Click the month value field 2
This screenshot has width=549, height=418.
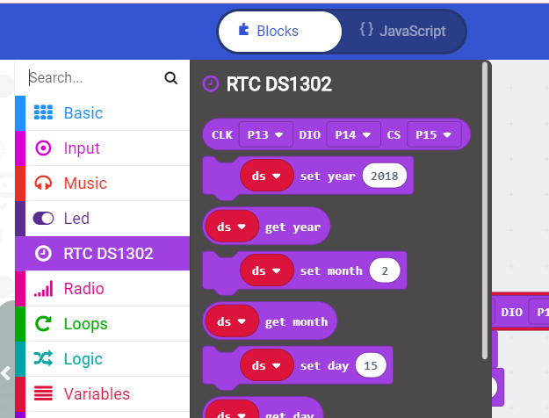point(385,270)
